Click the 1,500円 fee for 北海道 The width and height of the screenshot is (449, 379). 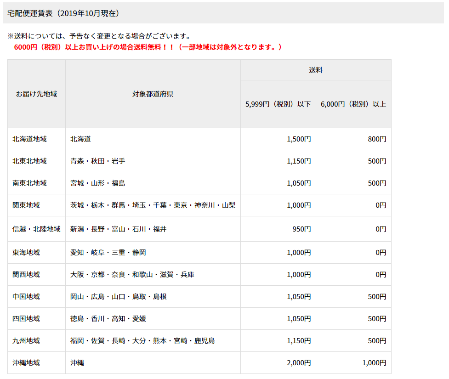[299, 139]
